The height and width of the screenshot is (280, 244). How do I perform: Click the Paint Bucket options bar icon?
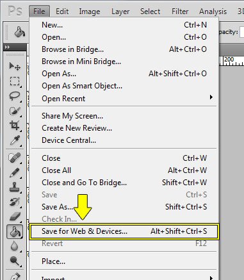(20, 32)
